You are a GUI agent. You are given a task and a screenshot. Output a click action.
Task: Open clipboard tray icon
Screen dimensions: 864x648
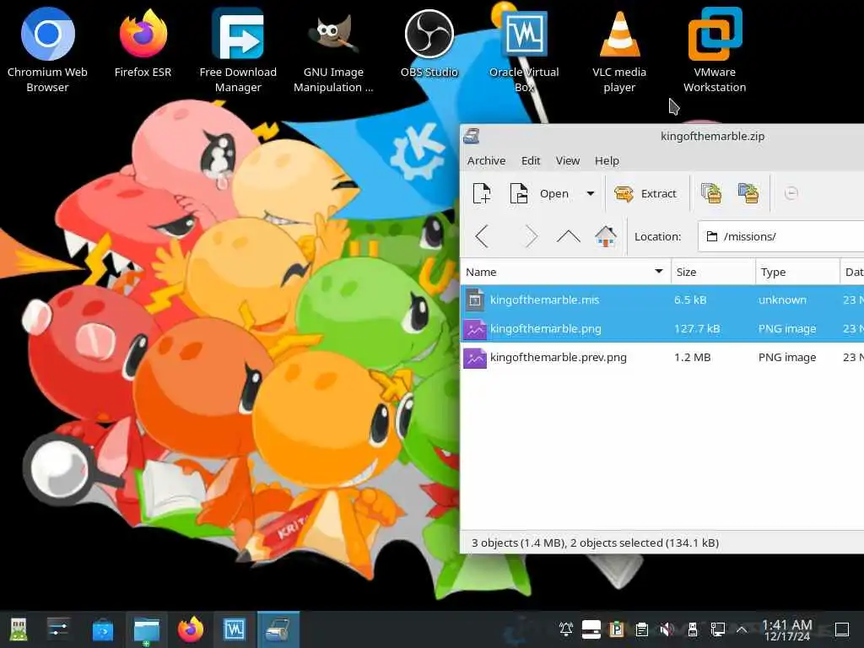click(x=641, y=629)
